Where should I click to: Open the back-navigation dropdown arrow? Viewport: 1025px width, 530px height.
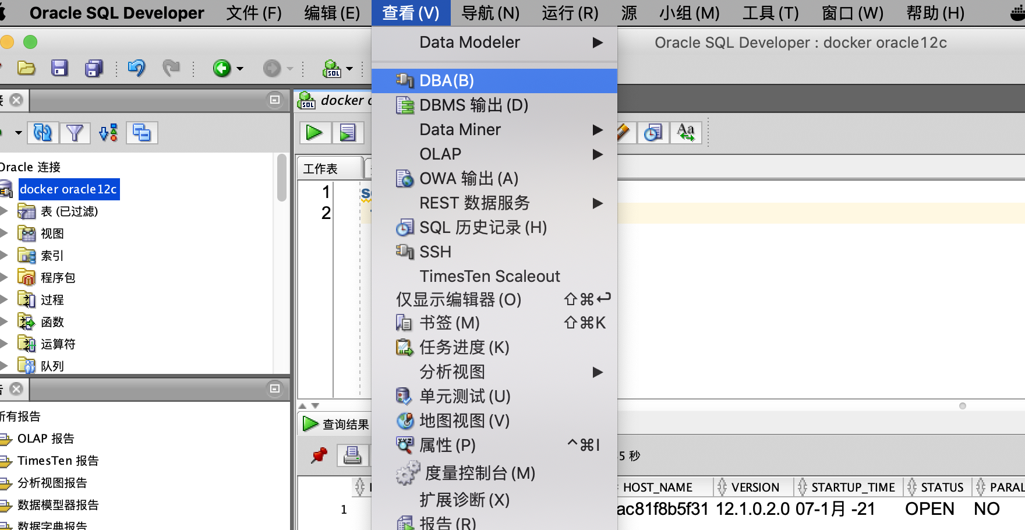tap(239, 68)
